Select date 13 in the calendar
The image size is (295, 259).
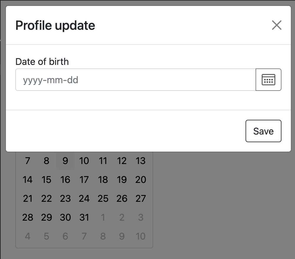pyautogui.click(x=140, y=161)
